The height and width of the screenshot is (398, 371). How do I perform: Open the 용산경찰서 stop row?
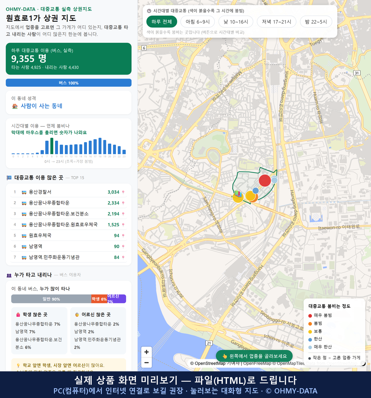coord(68,192)
